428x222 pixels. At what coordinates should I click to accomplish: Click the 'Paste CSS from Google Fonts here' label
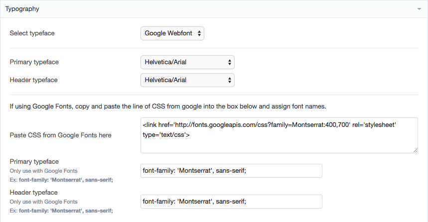pos(61,135)
